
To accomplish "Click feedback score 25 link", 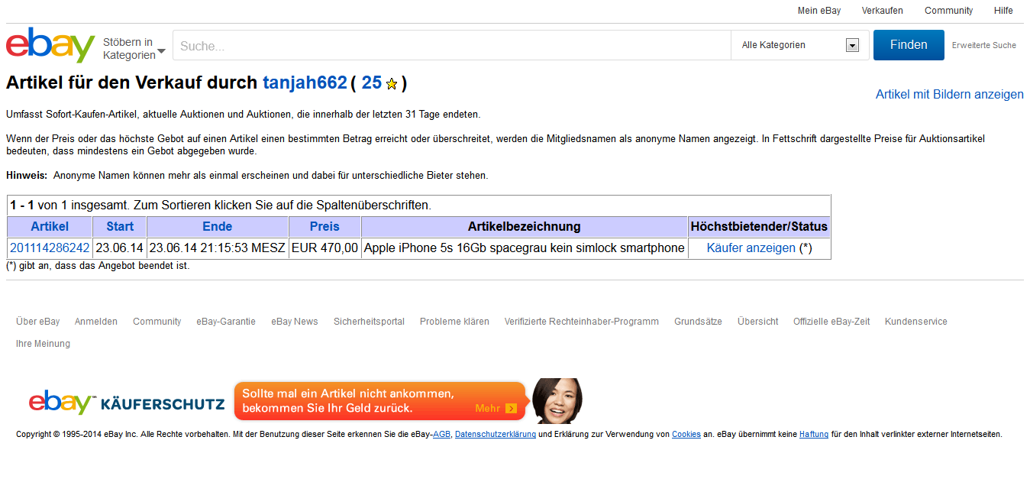I will 371,83.
